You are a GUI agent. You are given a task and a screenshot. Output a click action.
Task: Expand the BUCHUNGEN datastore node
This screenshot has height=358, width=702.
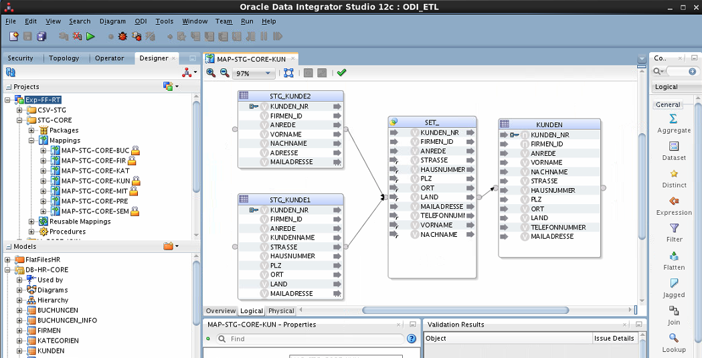coord(19,310)
